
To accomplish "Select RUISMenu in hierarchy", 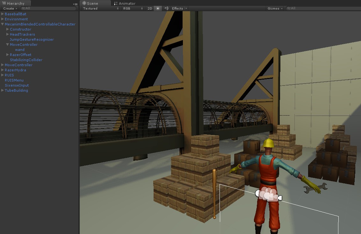I will click(14, 80).
